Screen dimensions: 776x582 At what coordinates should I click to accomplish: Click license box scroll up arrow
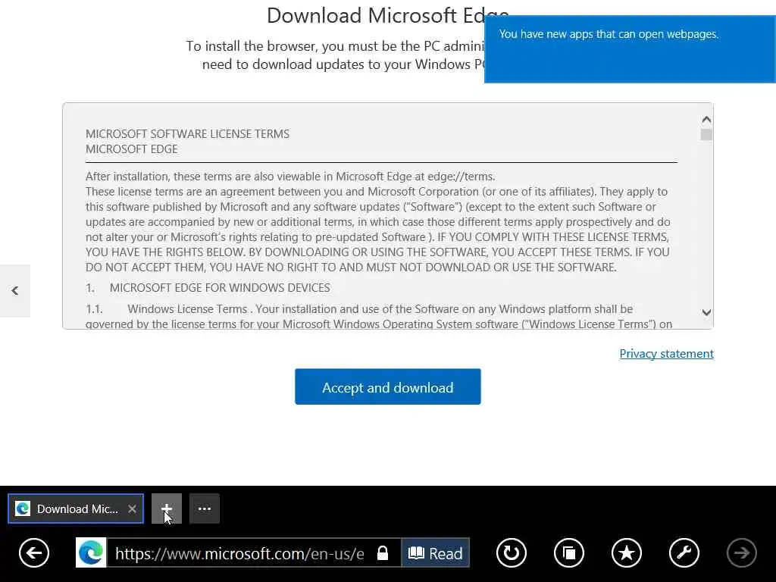click(706, 119)
